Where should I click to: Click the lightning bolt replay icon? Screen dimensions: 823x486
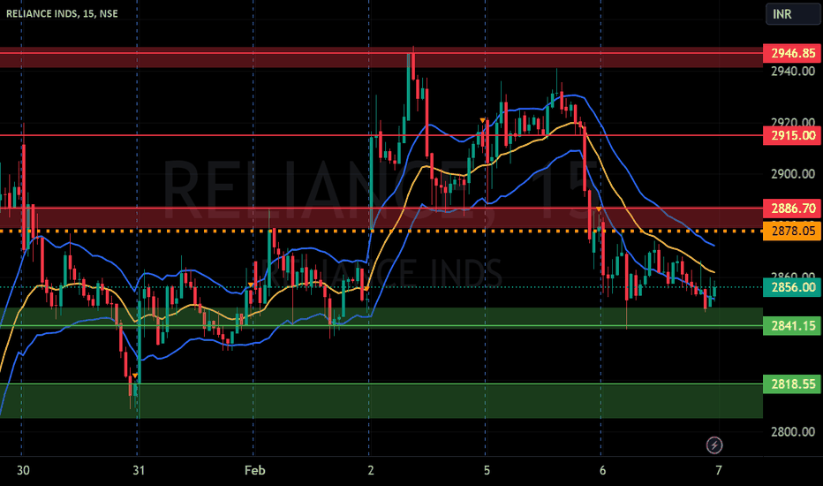coord(714,445)
